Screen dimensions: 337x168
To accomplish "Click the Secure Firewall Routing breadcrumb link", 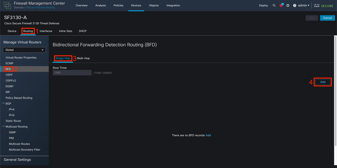I will tap(40, 7).
